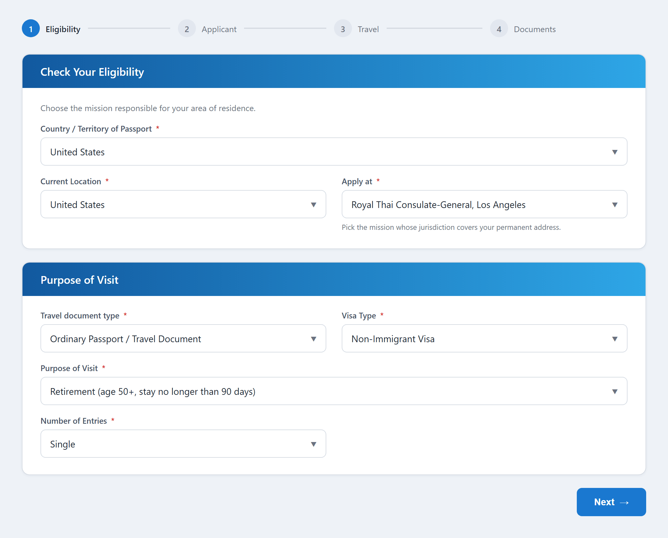Open the Travel document type dropdown
This screenshot has height=538, width=668.
point(183,338)
